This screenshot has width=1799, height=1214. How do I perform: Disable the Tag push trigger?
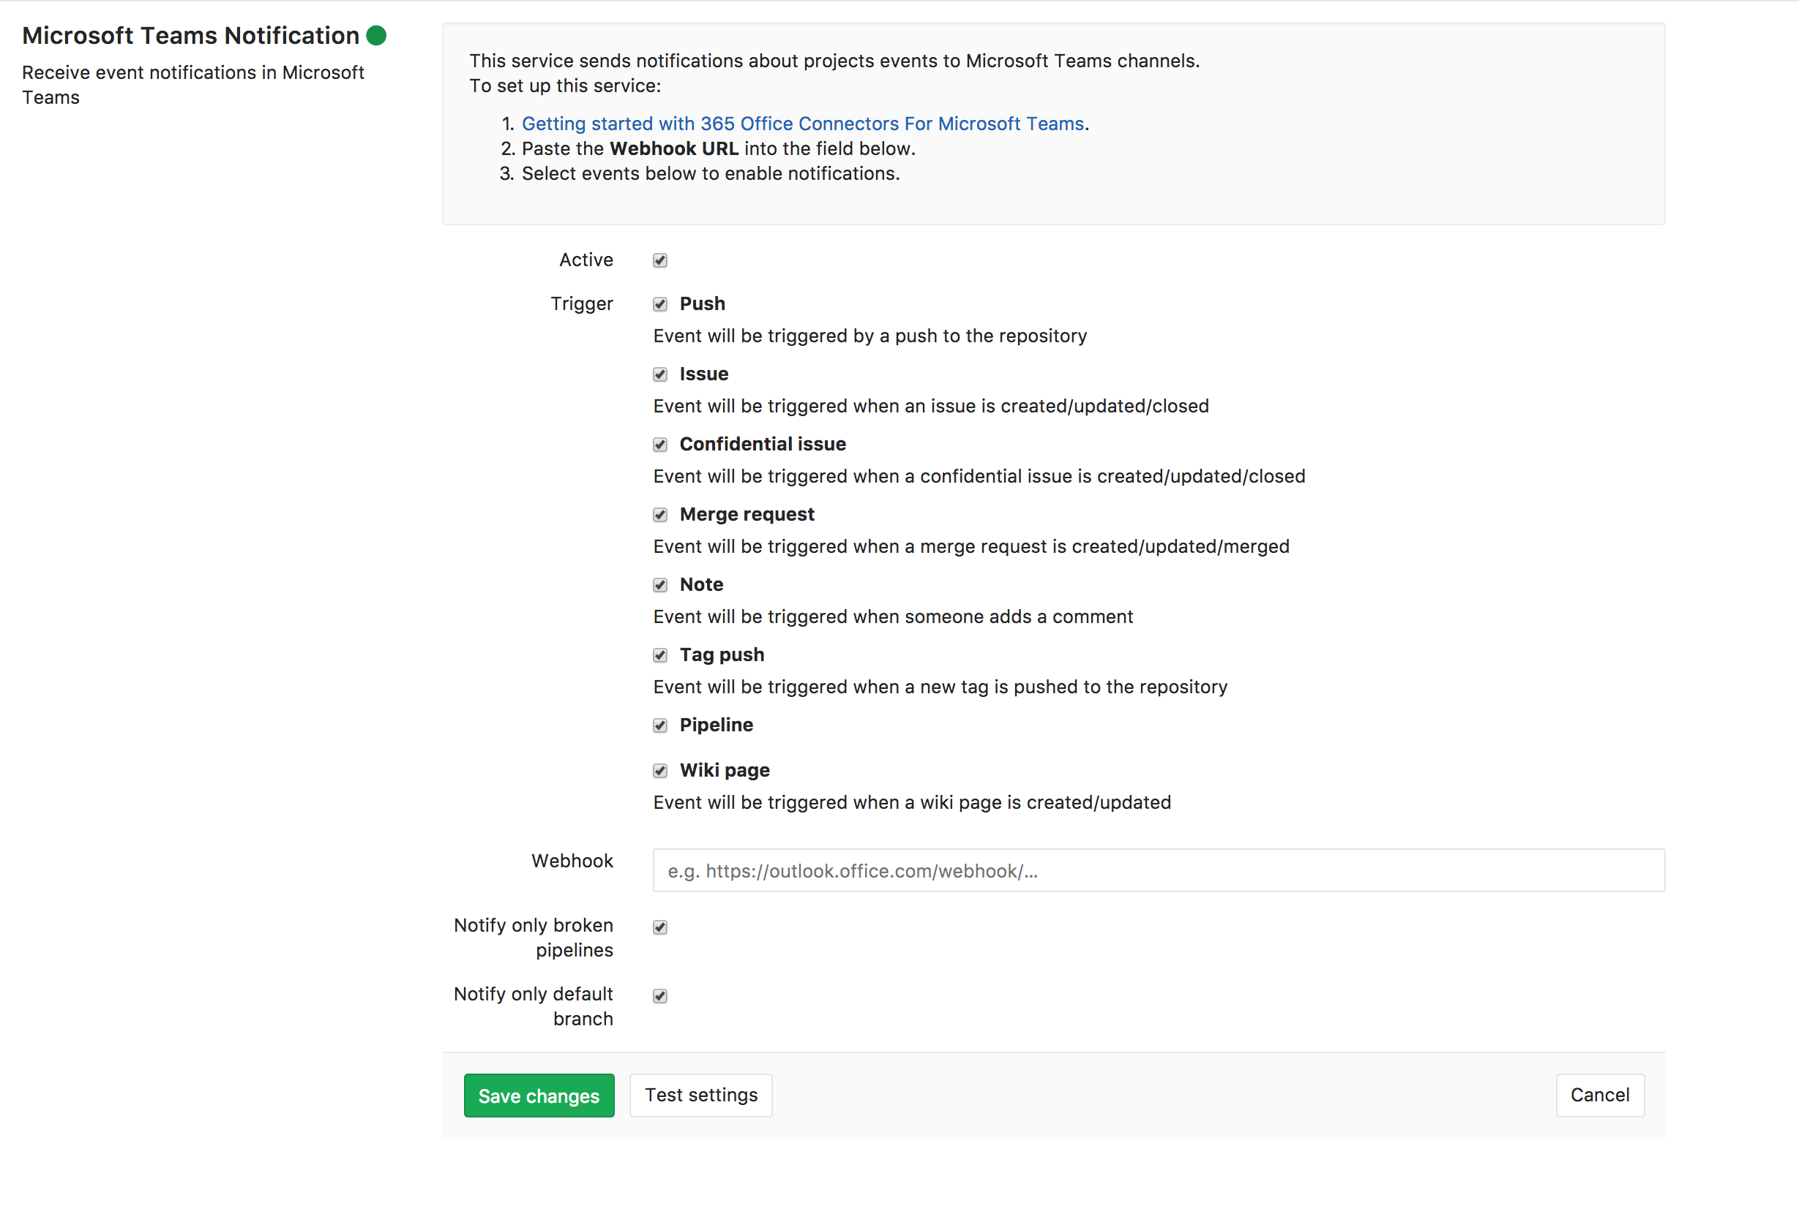[659, 655]
